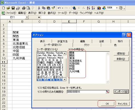
Task: Click inside the リストの項目 entries box
Action: tap(89, 67)
